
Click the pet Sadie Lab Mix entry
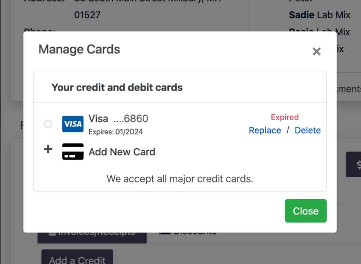tap(319, 15)
